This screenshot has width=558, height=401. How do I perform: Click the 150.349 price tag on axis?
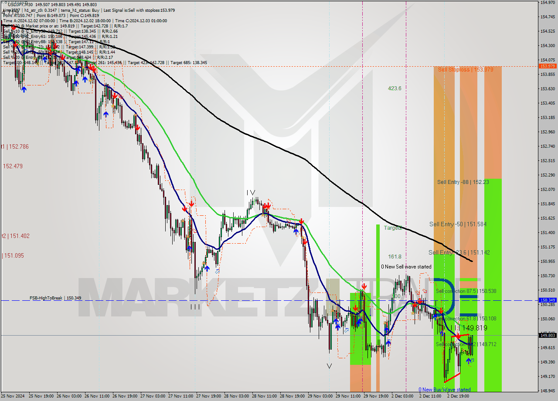coord(548,300)
